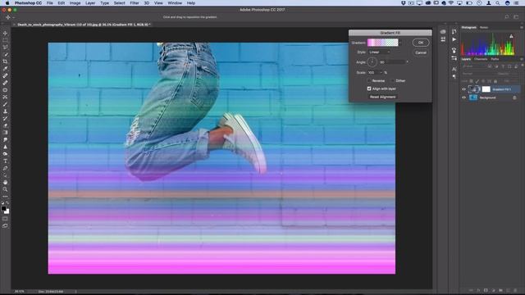Switch to the Paths tab

pos(495,59)
